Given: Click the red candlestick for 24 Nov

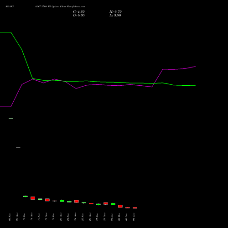Looking at the screenshot, I should pos(77,202).
